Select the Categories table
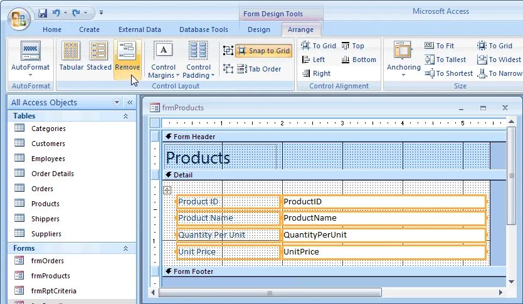 coord(71,128)
